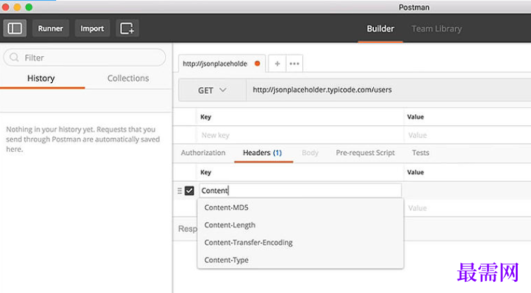Open the Authorization tab
The image size is (531, 293).
tap(203, 153)
